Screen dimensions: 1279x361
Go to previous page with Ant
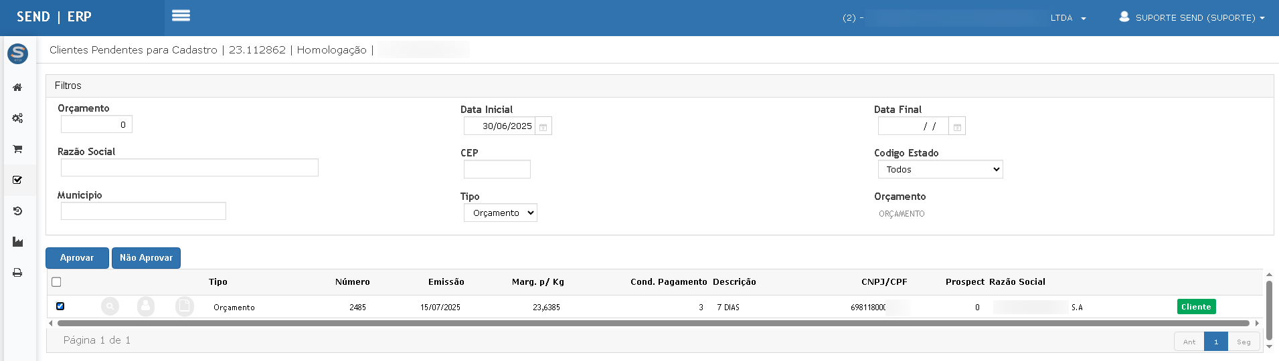coord(1189,342)
